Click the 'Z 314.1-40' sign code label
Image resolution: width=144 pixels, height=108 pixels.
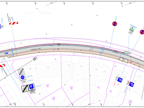pyautogui.click(x=38, y=86)
